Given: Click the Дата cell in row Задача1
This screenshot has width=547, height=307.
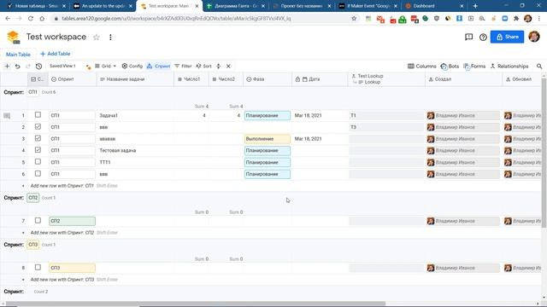Looking at the screenshot, I should (320, 116).
